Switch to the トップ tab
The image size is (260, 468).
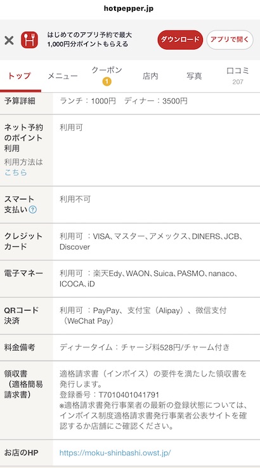(x=20, y=76)
